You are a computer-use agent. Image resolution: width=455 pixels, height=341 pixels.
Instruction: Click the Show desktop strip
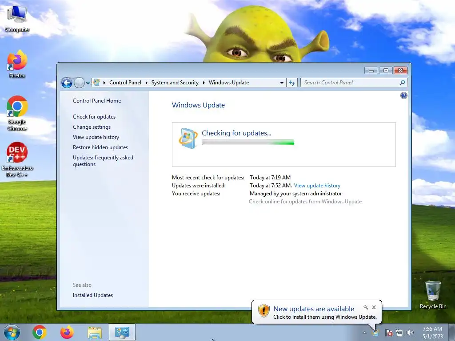452,332
